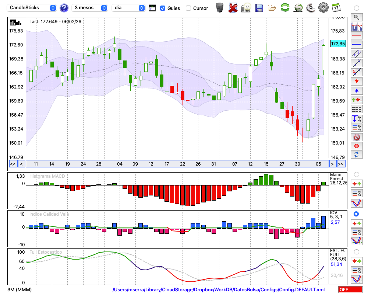Open the dia interval dropdown
368x295 pixels.
tap(129, 8)
